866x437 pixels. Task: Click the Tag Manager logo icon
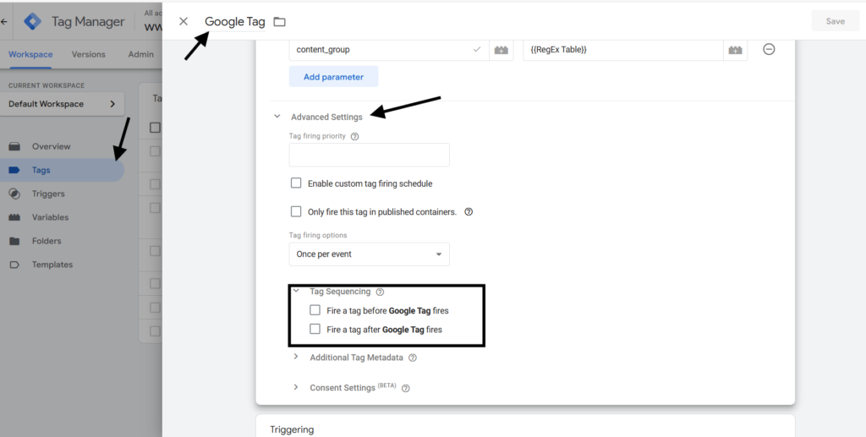(33, 21)
